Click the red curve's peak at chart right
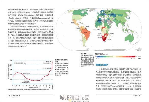The height and width of the screenshot is (102, 149). (x=52, y=62)
